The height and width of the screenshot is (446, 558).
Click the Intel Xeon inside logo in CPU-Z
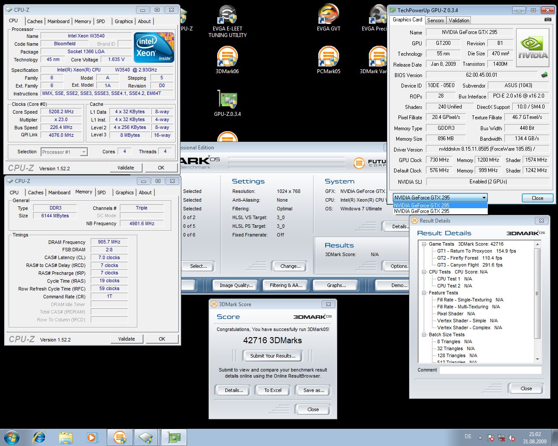point(154,47)
